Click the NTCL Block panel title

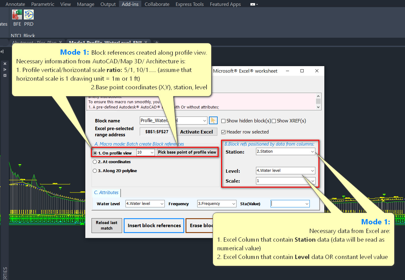23,35
